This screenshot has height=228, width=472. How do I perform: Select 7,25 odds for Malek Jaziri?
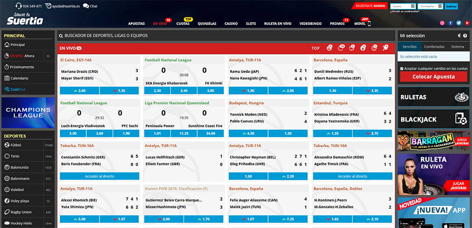[288, 220]
